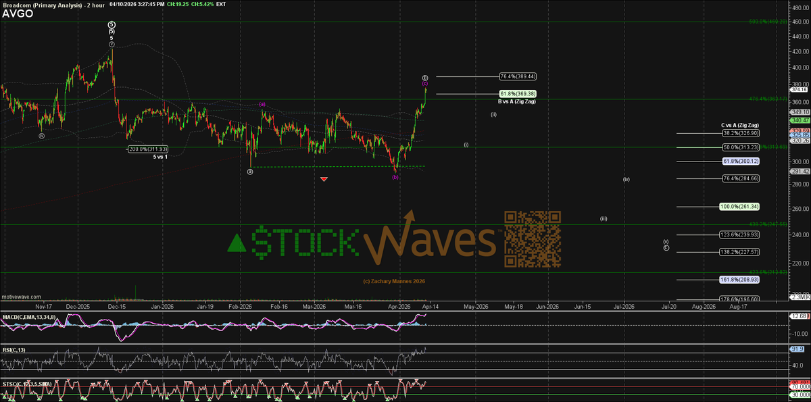Select the magenta (a) wave label
Image resolution: width=811 pixels, height=402 pixels.
pyautogui.click(x=262, y=104)
